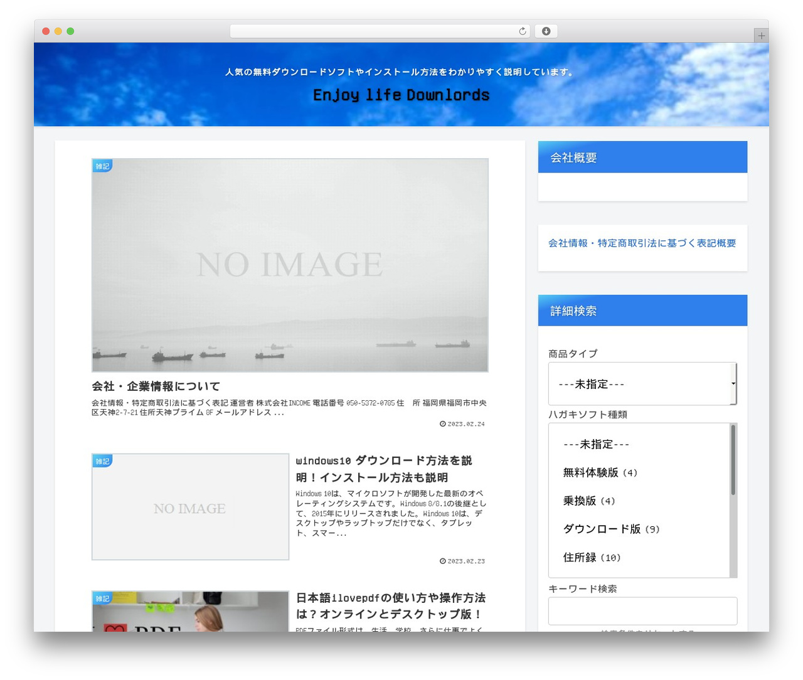Open 会社情報・特定商取引法に基づく表記概要 sidebar link
The width and height of the screenshot is (803, 680).
(x=642, y=243)
